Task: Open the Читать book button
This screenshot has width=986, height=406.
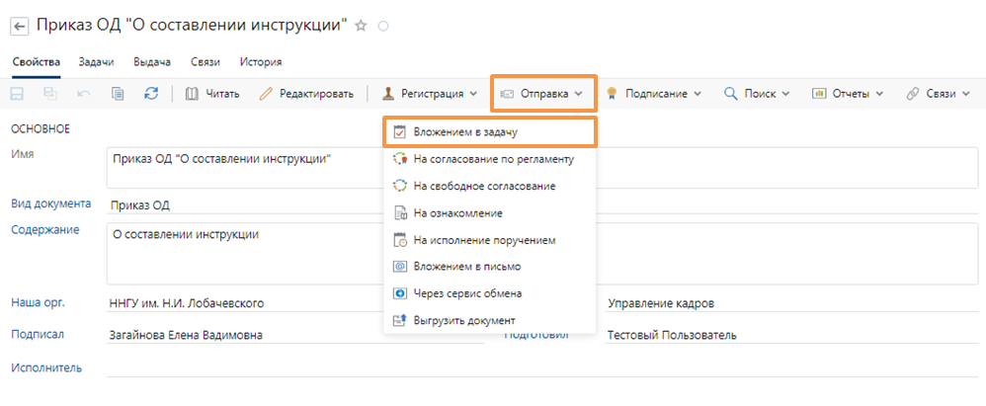Action: pyautogui.click(x=211, y=94)
